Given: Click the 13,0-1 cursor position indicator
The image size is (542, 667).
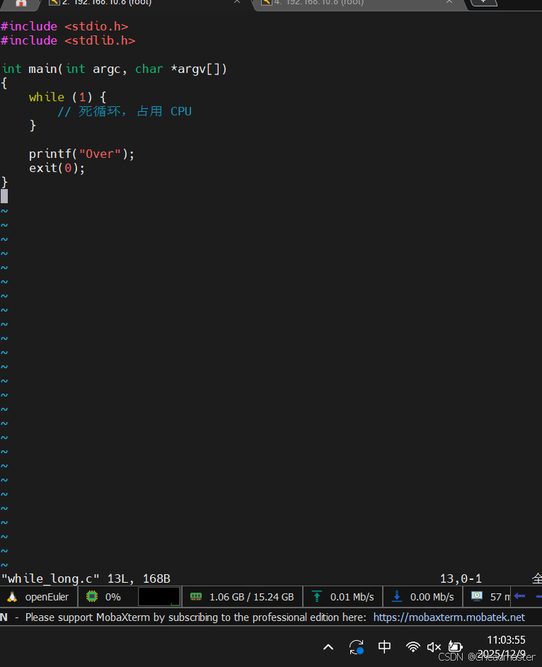Looking at the screenshot, I should point(461,578).
